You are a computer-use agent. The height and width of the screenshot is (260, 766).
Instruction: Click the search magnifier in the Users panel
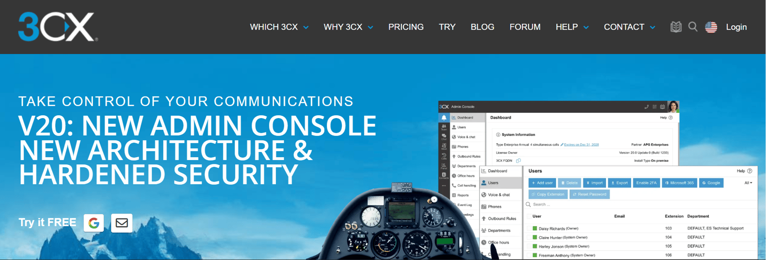click(529, 205)
